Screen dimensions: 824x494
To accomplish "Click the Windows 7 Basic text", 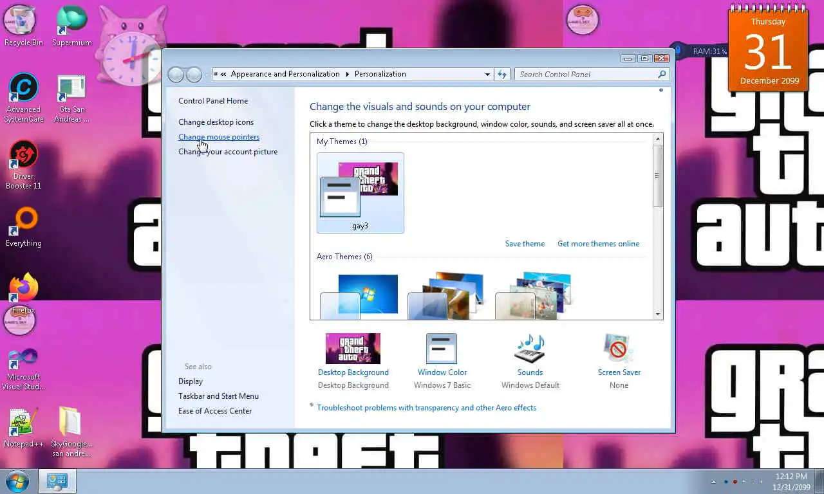I will tap(442, 385).
